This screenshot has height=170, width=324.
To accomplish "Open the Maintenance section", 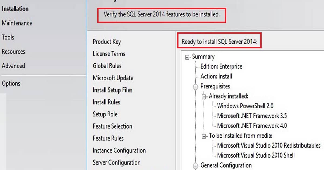I will pos(17,23).
